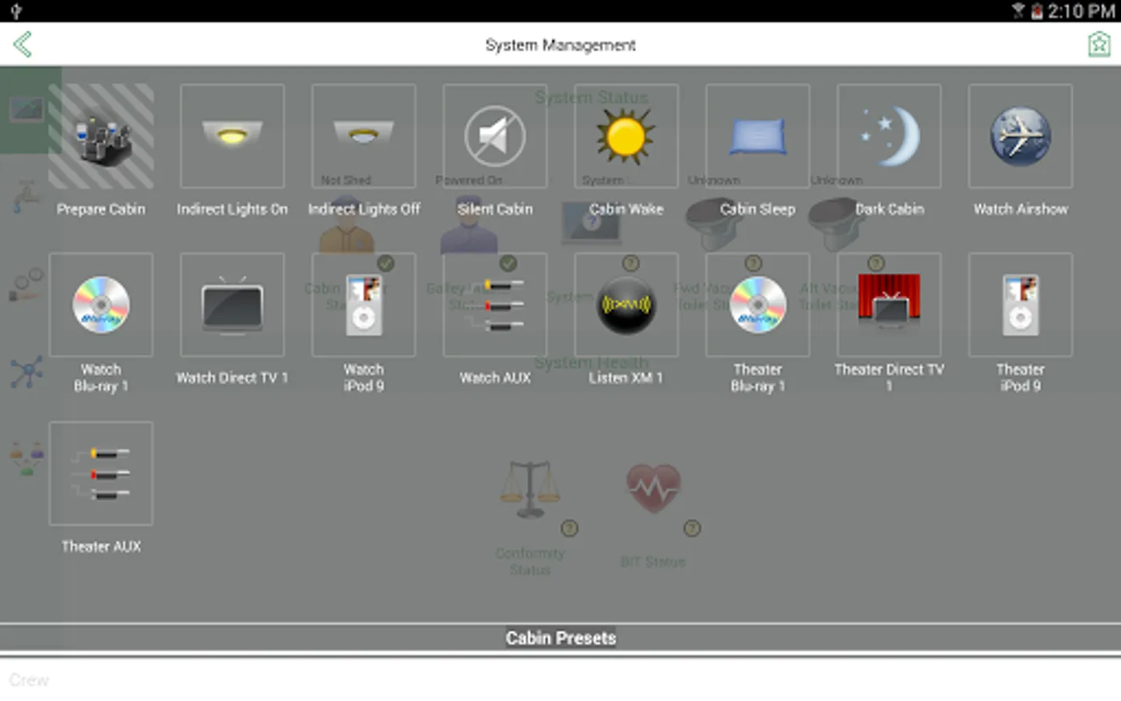Open the water faucet sidebar icon
The width and height of the screenshot is (1121, 701).
click(x=25, y=196)
